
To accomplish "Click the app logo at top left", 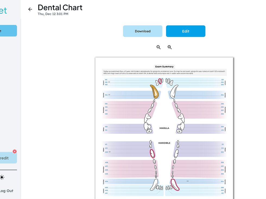I will click(3, 10).
